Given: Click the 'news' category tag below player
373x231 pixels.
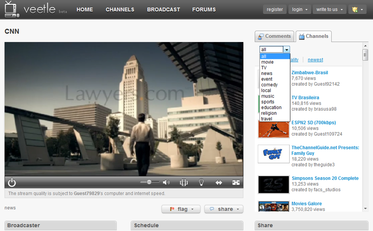Looking at the screenshot, I should click(10, 208).
